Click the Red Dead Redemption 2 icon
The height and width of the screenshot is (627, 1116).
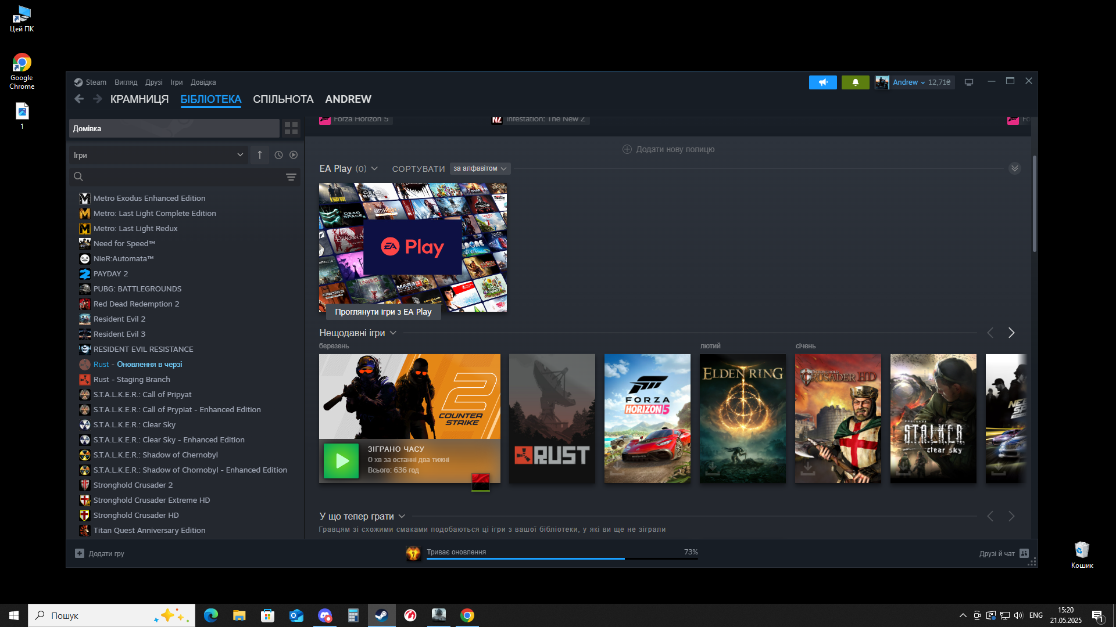pyautogui.click(x=85, y=304)
